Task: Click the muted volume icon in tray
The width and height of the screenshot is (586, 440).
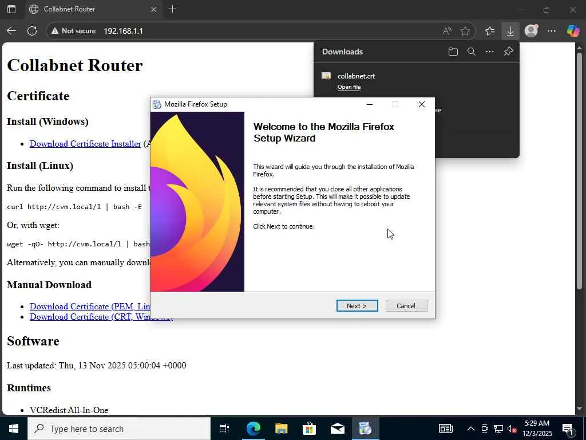Action: [512, 429]
